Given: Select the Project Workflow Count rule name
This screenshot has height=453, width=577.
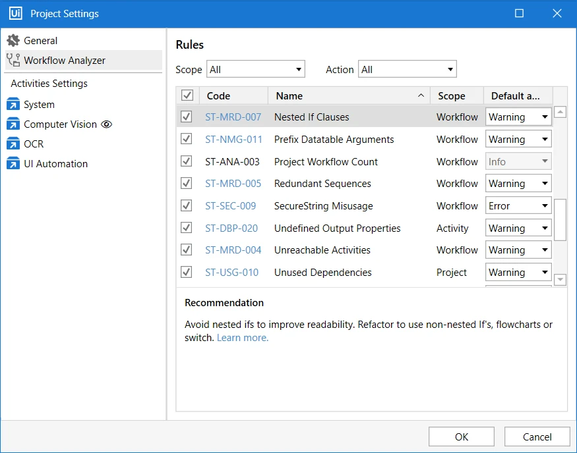Looking at the screenshot, I should click(326, 162).
